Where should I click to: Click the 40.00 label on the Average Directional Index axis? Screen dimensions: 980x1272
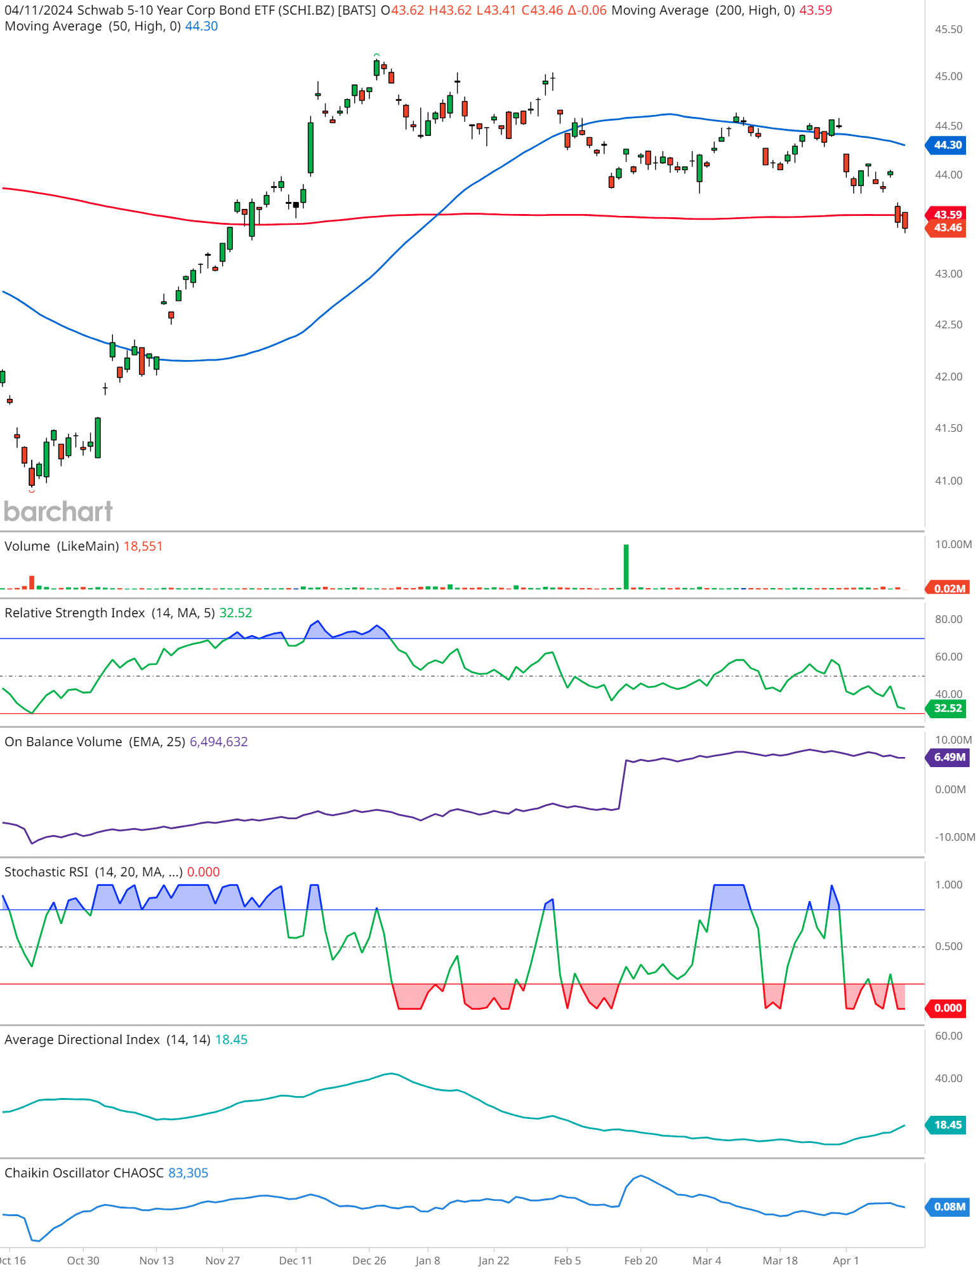point(948,1078)
